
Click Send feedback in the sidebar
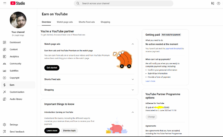point(18,132)
